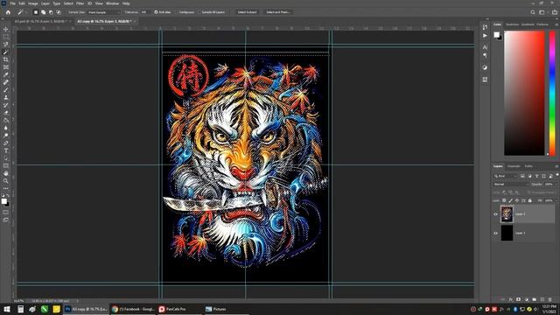
Task: Open the Layers panel flyout menu
Action: [556, 166]
